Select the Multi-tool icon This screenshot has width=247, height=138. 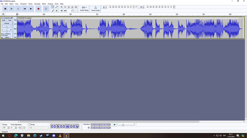57,10
